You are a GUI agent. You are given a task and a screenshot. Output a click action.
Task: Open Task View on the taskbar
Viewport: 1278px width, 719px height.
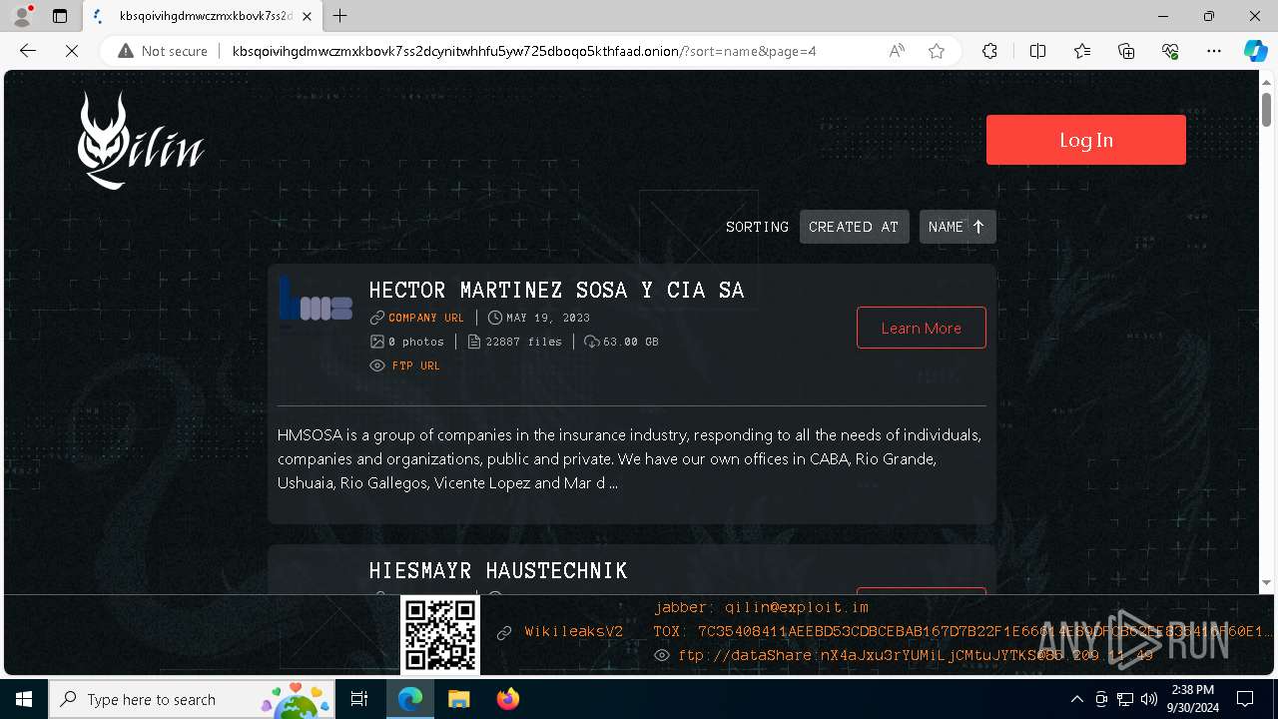pyautogui.click(x=359, y=699)
